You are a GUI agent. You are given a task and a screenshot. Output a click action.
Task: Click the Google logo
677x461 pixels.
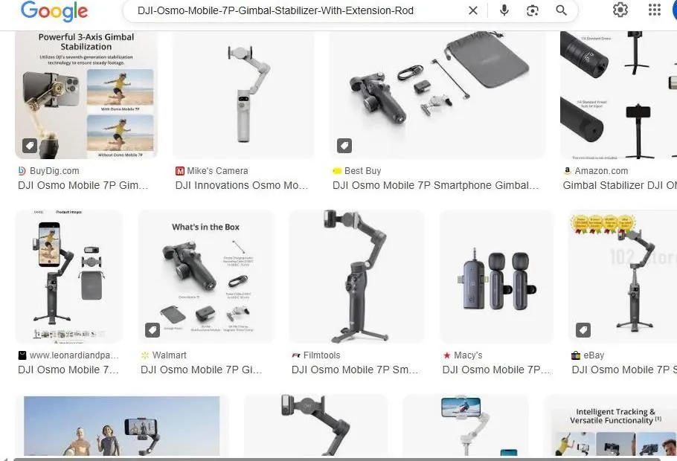tap(52, 12)
